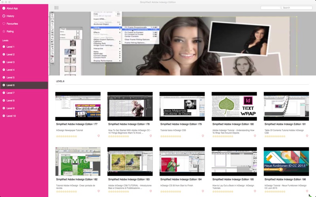Click the History clock icon
This screenshot has width=316, height=197.
pyautogui.click(x=4, y=16)
